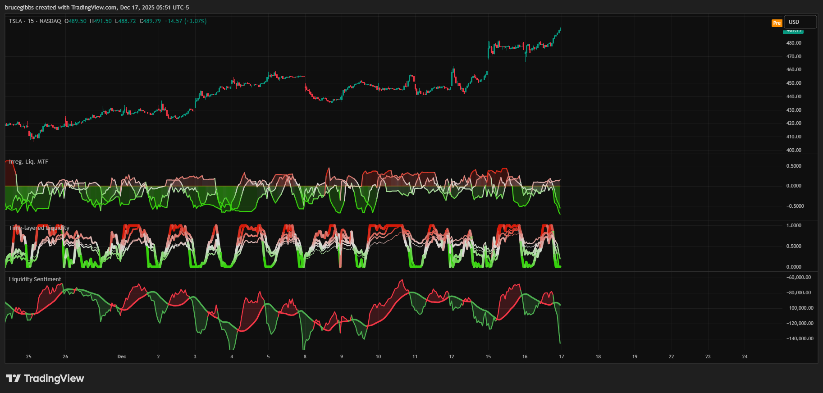Click the TradingView wordmark text
Screen dimensions: 823x393
pyautogui.click(x=54, y=378)
